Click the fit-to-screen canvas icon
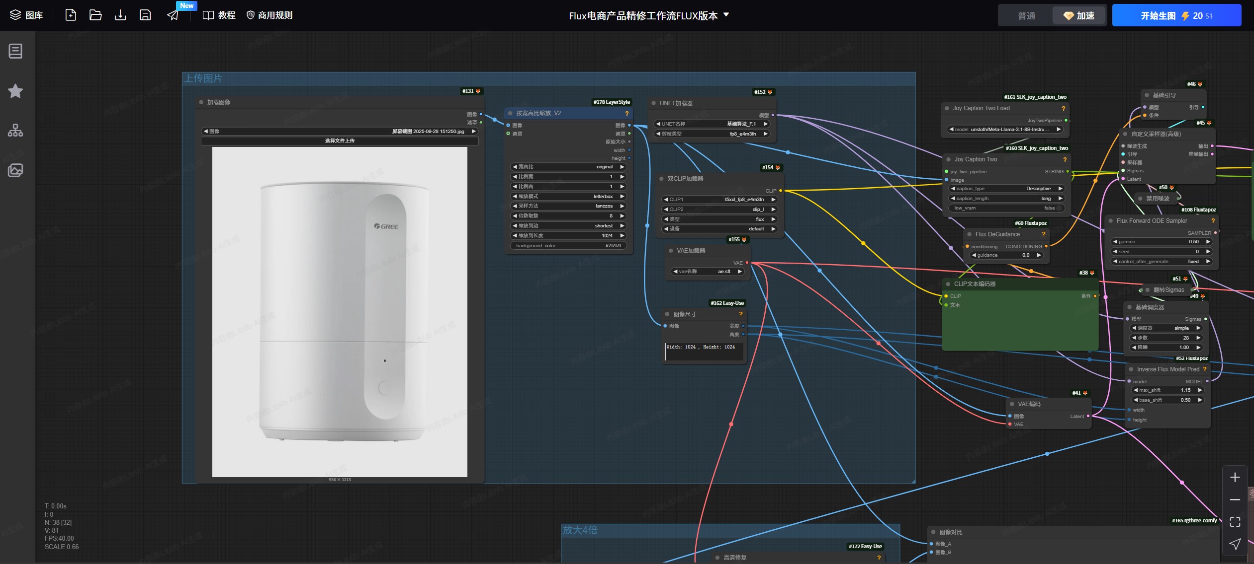Viewport: 1254px width, 564px height. 1235,522
